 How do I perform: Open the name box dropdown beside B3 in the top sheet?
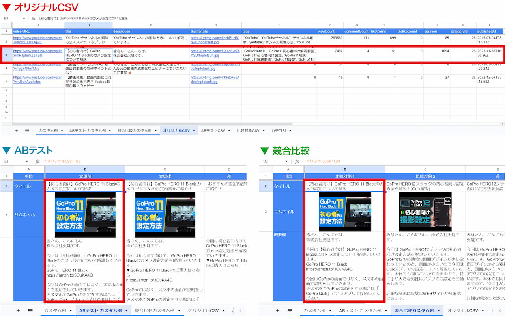click(24, 18)
